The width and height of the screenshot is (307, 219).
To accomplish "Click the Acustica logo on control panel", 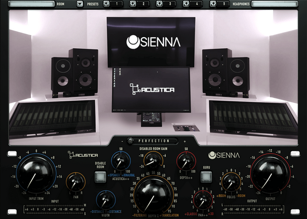I will pyautogui.click(x=83, y=155).
